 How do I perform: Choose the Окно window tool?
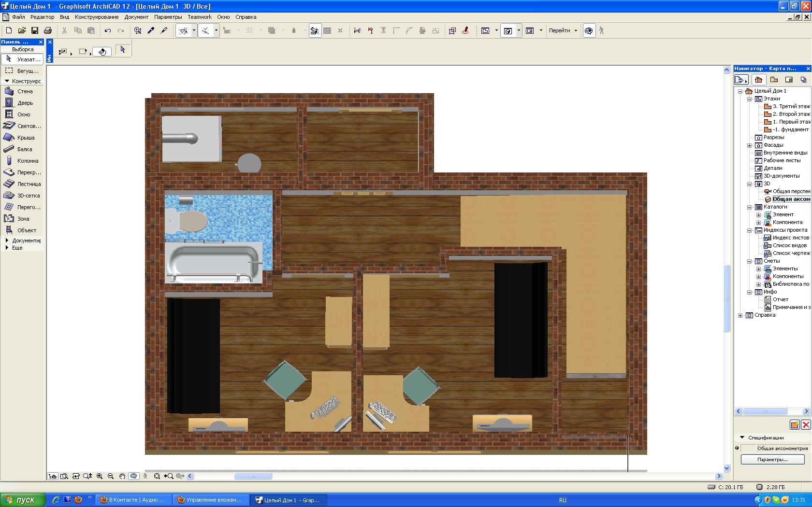pyautogui.click(x=22, y=114)
